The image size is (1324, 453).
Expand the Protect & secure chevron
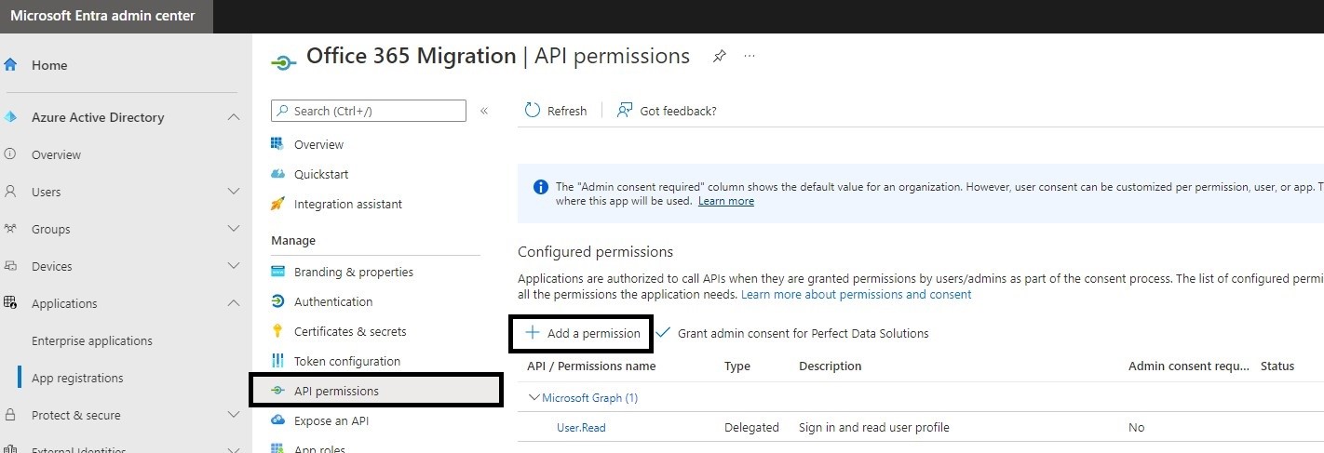pyautogui.click(x=234, y=415)
